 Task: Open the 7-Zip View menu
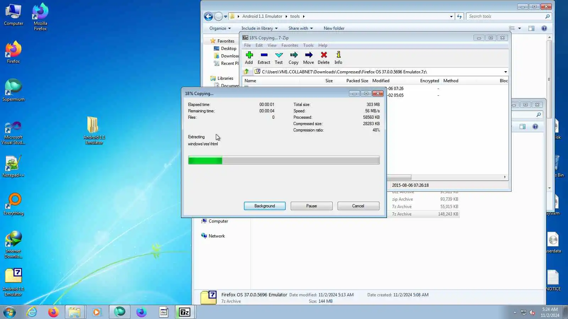[x=272, y=45]
